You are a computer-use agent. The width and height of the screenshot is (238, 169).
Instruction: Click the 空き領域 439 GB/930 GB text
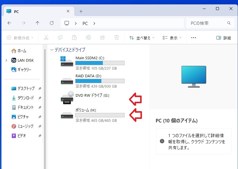[x=96, y=86]
